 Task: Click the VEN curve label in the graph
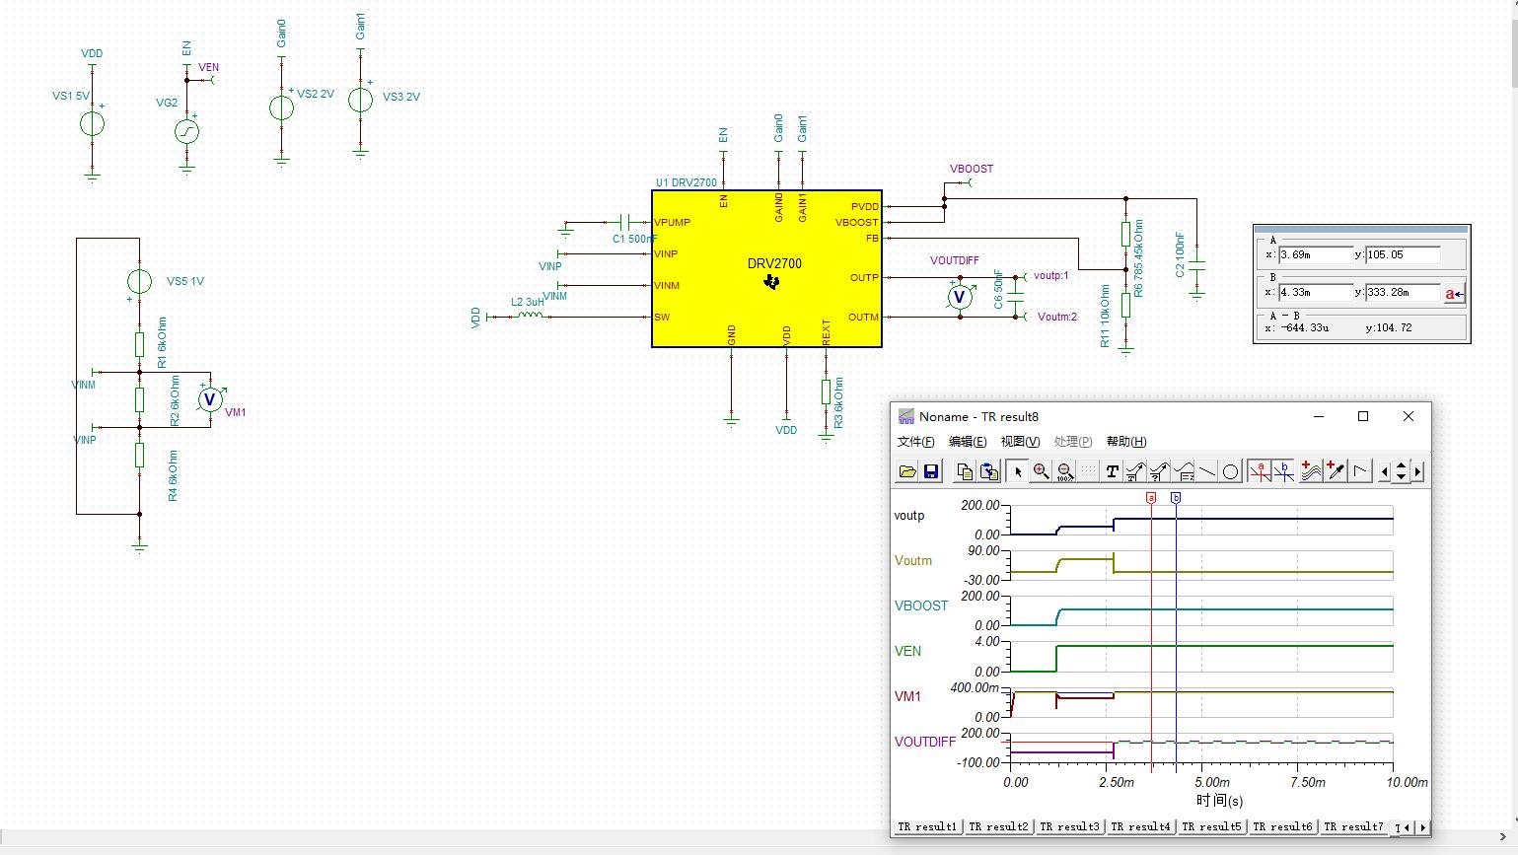click(x=907, y=651)
